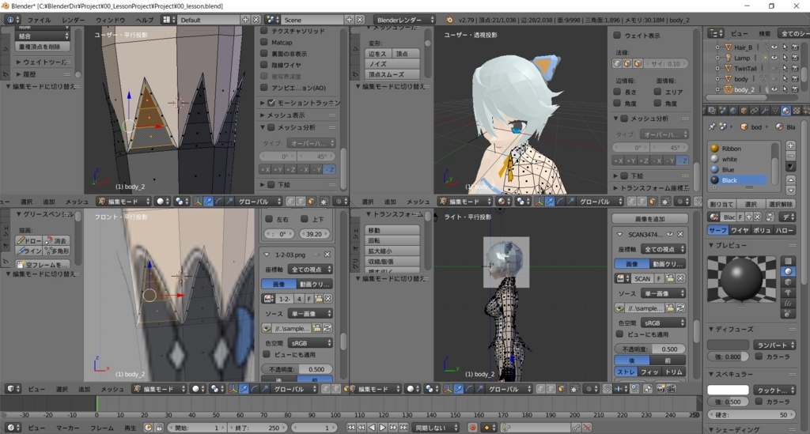Toggle visibility eye for body_2 object

pyautogui.click(x=774, y=89)
